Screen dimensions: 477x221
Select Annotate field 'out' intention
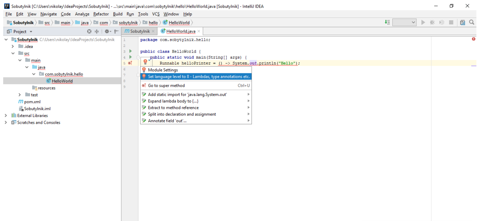[196, 121]
